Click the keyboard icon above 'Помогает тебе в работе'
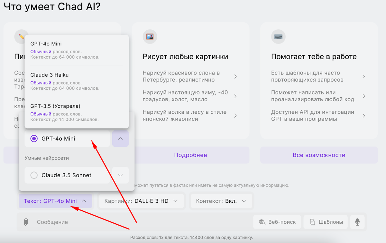This screenshot has width=386, height=243. (x=278, y=37)
